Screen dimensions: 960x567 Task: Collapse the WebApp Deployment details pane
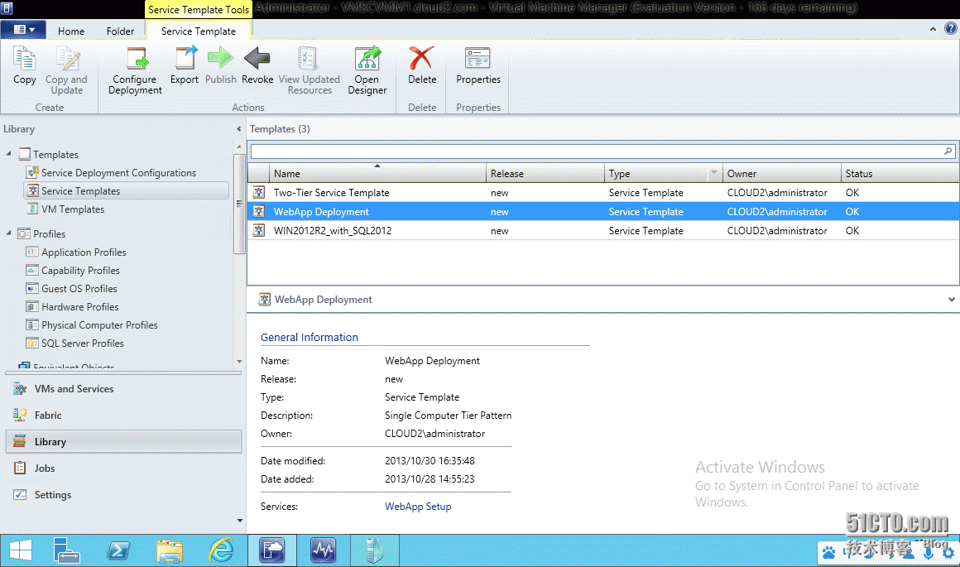pyautogui.click(x=952, y=300)
